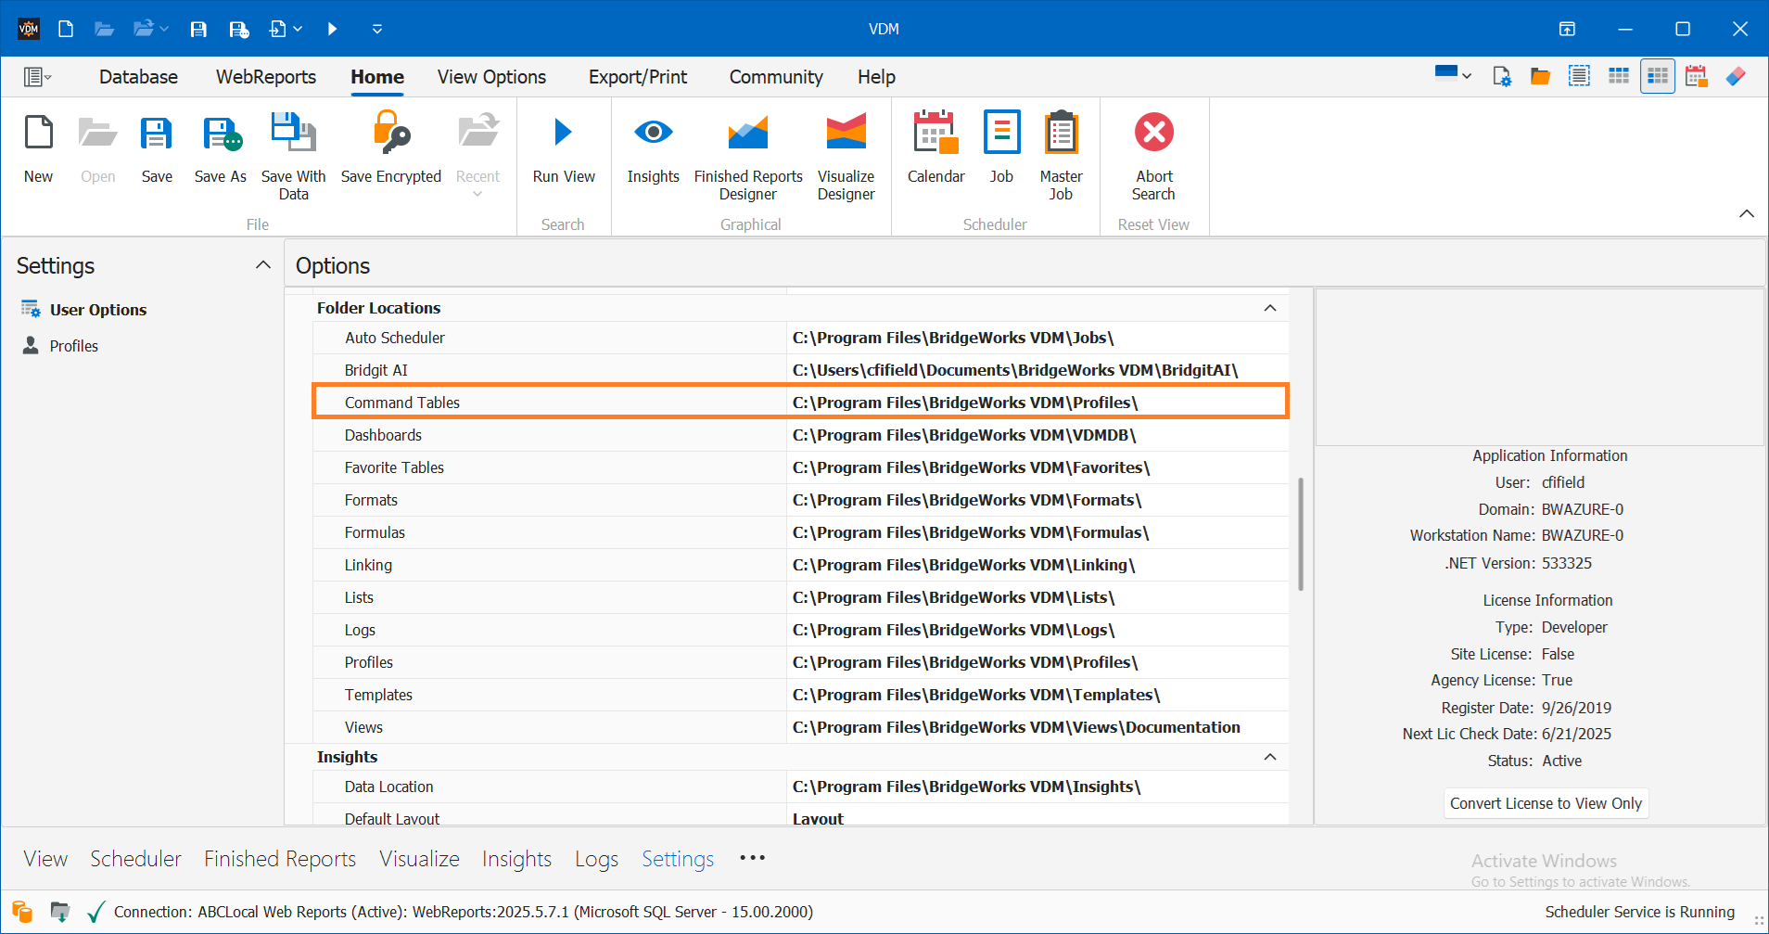The height and width of the screenshot is (934, 1769).
Task: Click quick-access save icon in title bar
Action: 198,29
